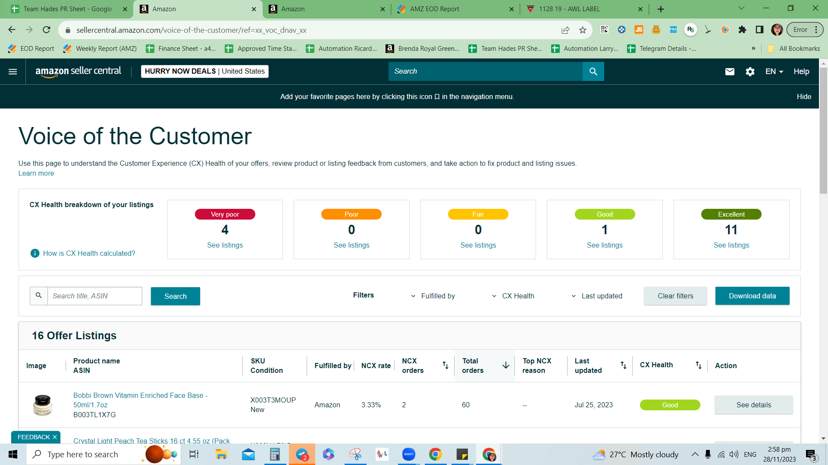Sort the table by NCX orders
This screenshot has width=828, height=465.
tap(445, 366)
